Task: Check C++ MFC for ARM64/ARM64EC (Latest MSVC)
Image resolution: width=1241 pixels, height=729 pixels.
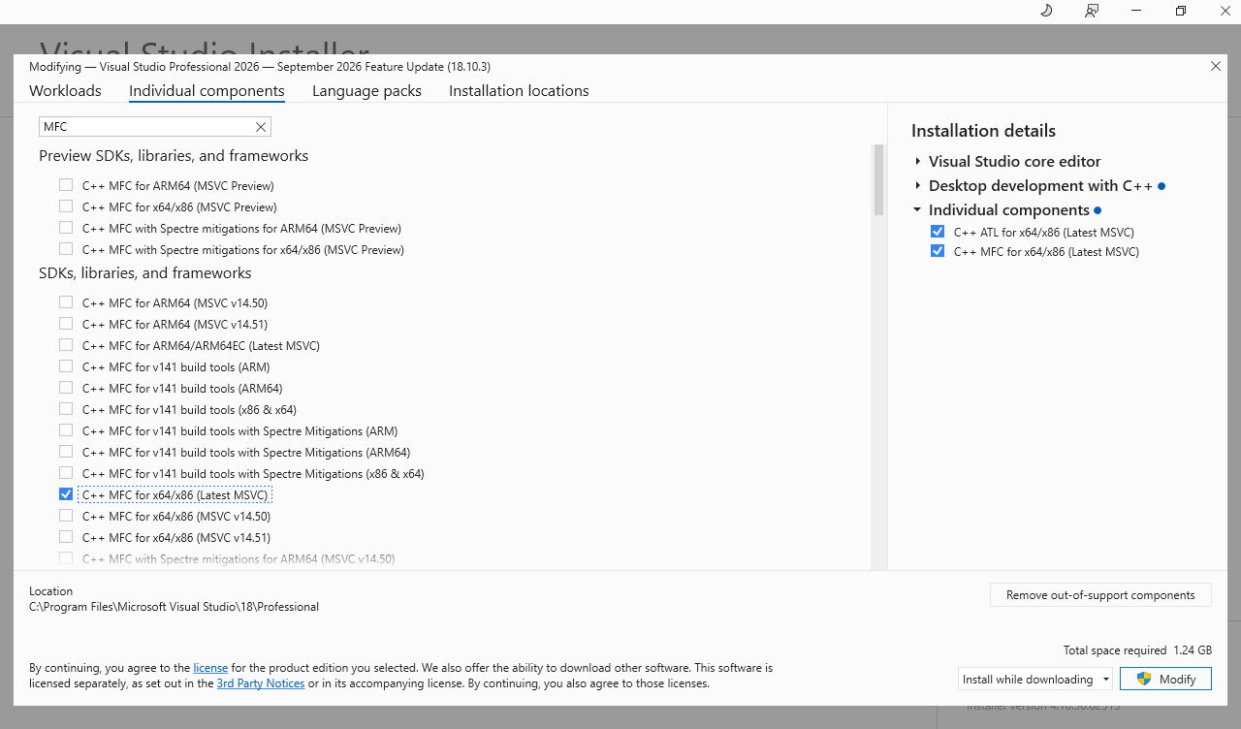Action: [66, 345]
